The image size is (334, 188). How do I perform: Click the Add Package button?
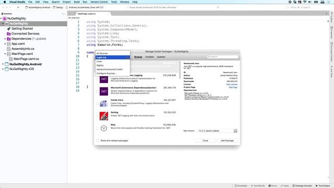coord(227,140)
